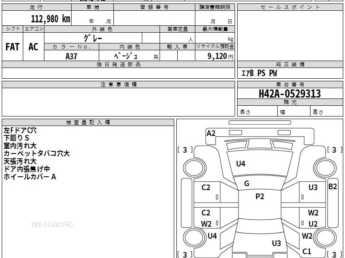Click the 検査員記入欄 header
This screenshot has height=258, width=345.
click(x=88, y=123)
